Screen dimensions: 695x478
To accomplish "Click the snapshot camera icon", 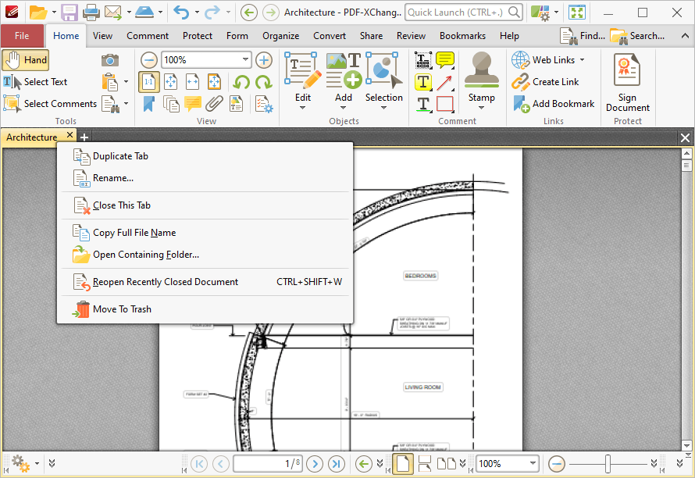I will [110, 60].
